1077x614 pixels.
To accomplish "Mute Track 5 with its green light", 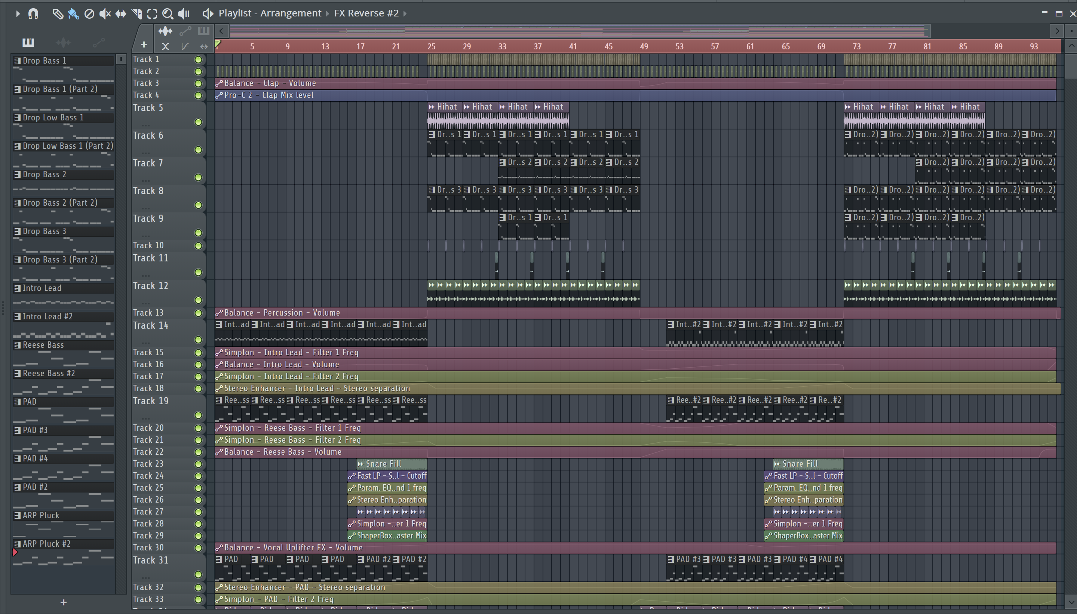I will (x=198, y=122).
